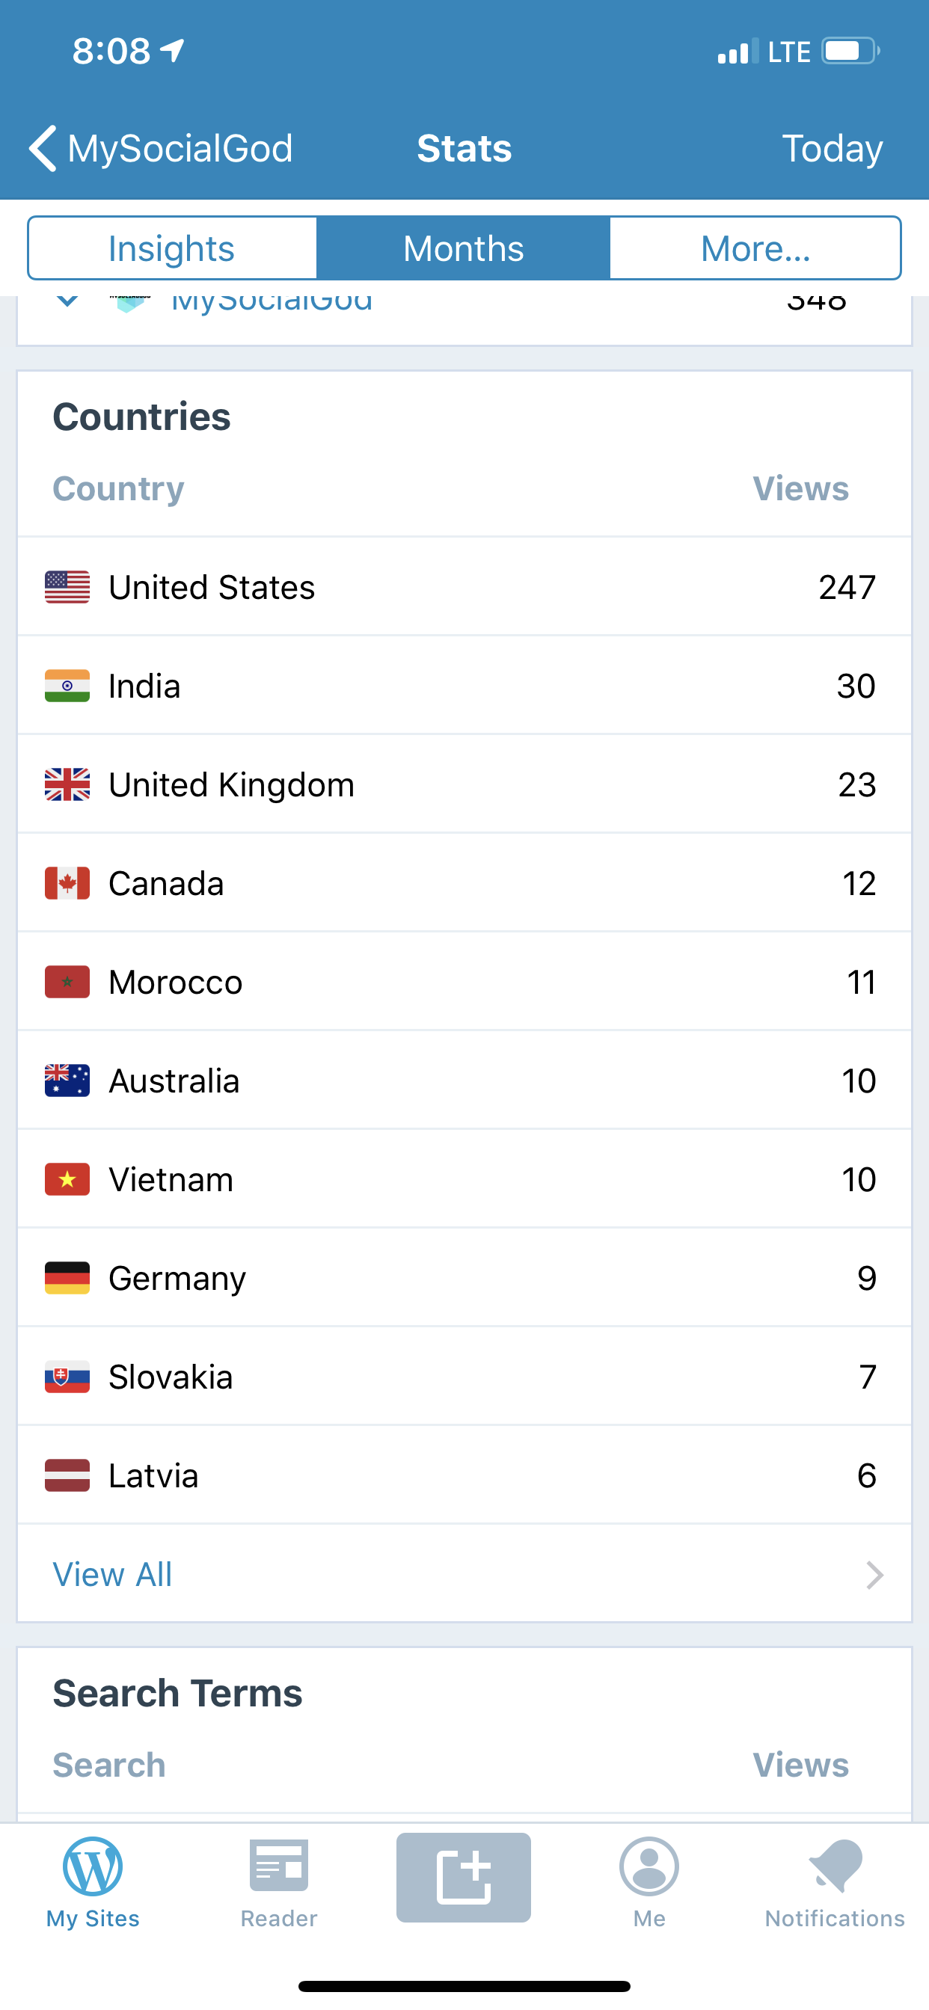Open the More... period menu
This screenshot has width=929, height=2010.
coord(755,248)
